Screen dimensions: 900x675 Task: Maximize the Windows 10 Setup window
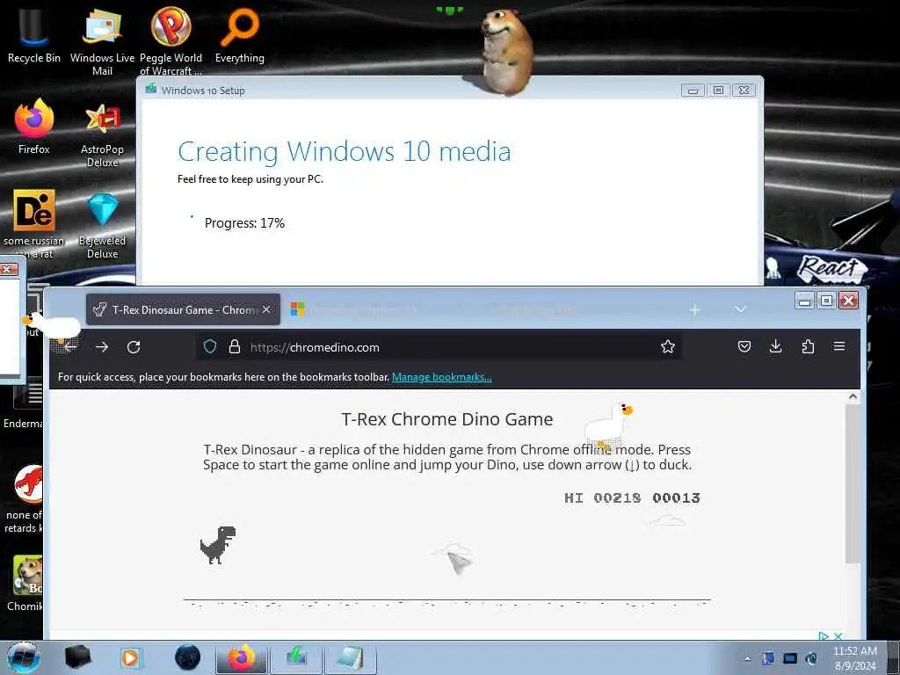718,91
